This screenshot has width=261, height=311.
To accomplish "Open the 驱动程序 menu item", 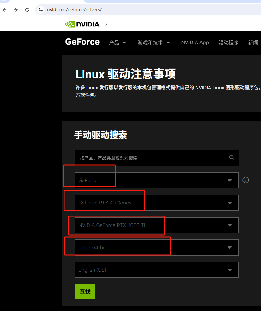I will (228, 43).
